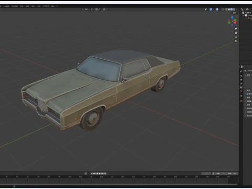This screenshot has height=189, width=252.
Task: Jump to next keyframe
Action: pyautogui.click(x=102, y=174)
